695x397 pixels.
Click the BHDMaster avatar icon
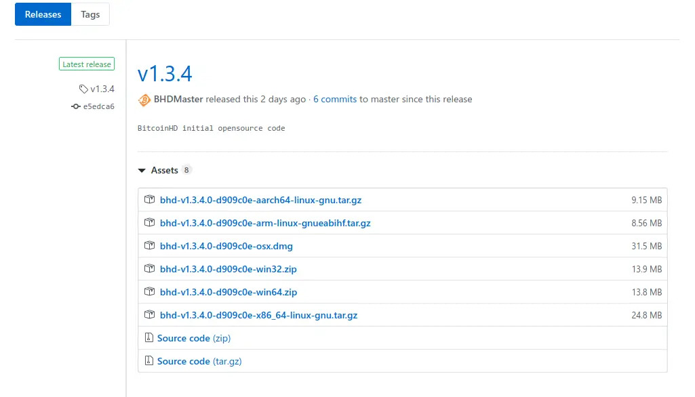click(144, 100)
